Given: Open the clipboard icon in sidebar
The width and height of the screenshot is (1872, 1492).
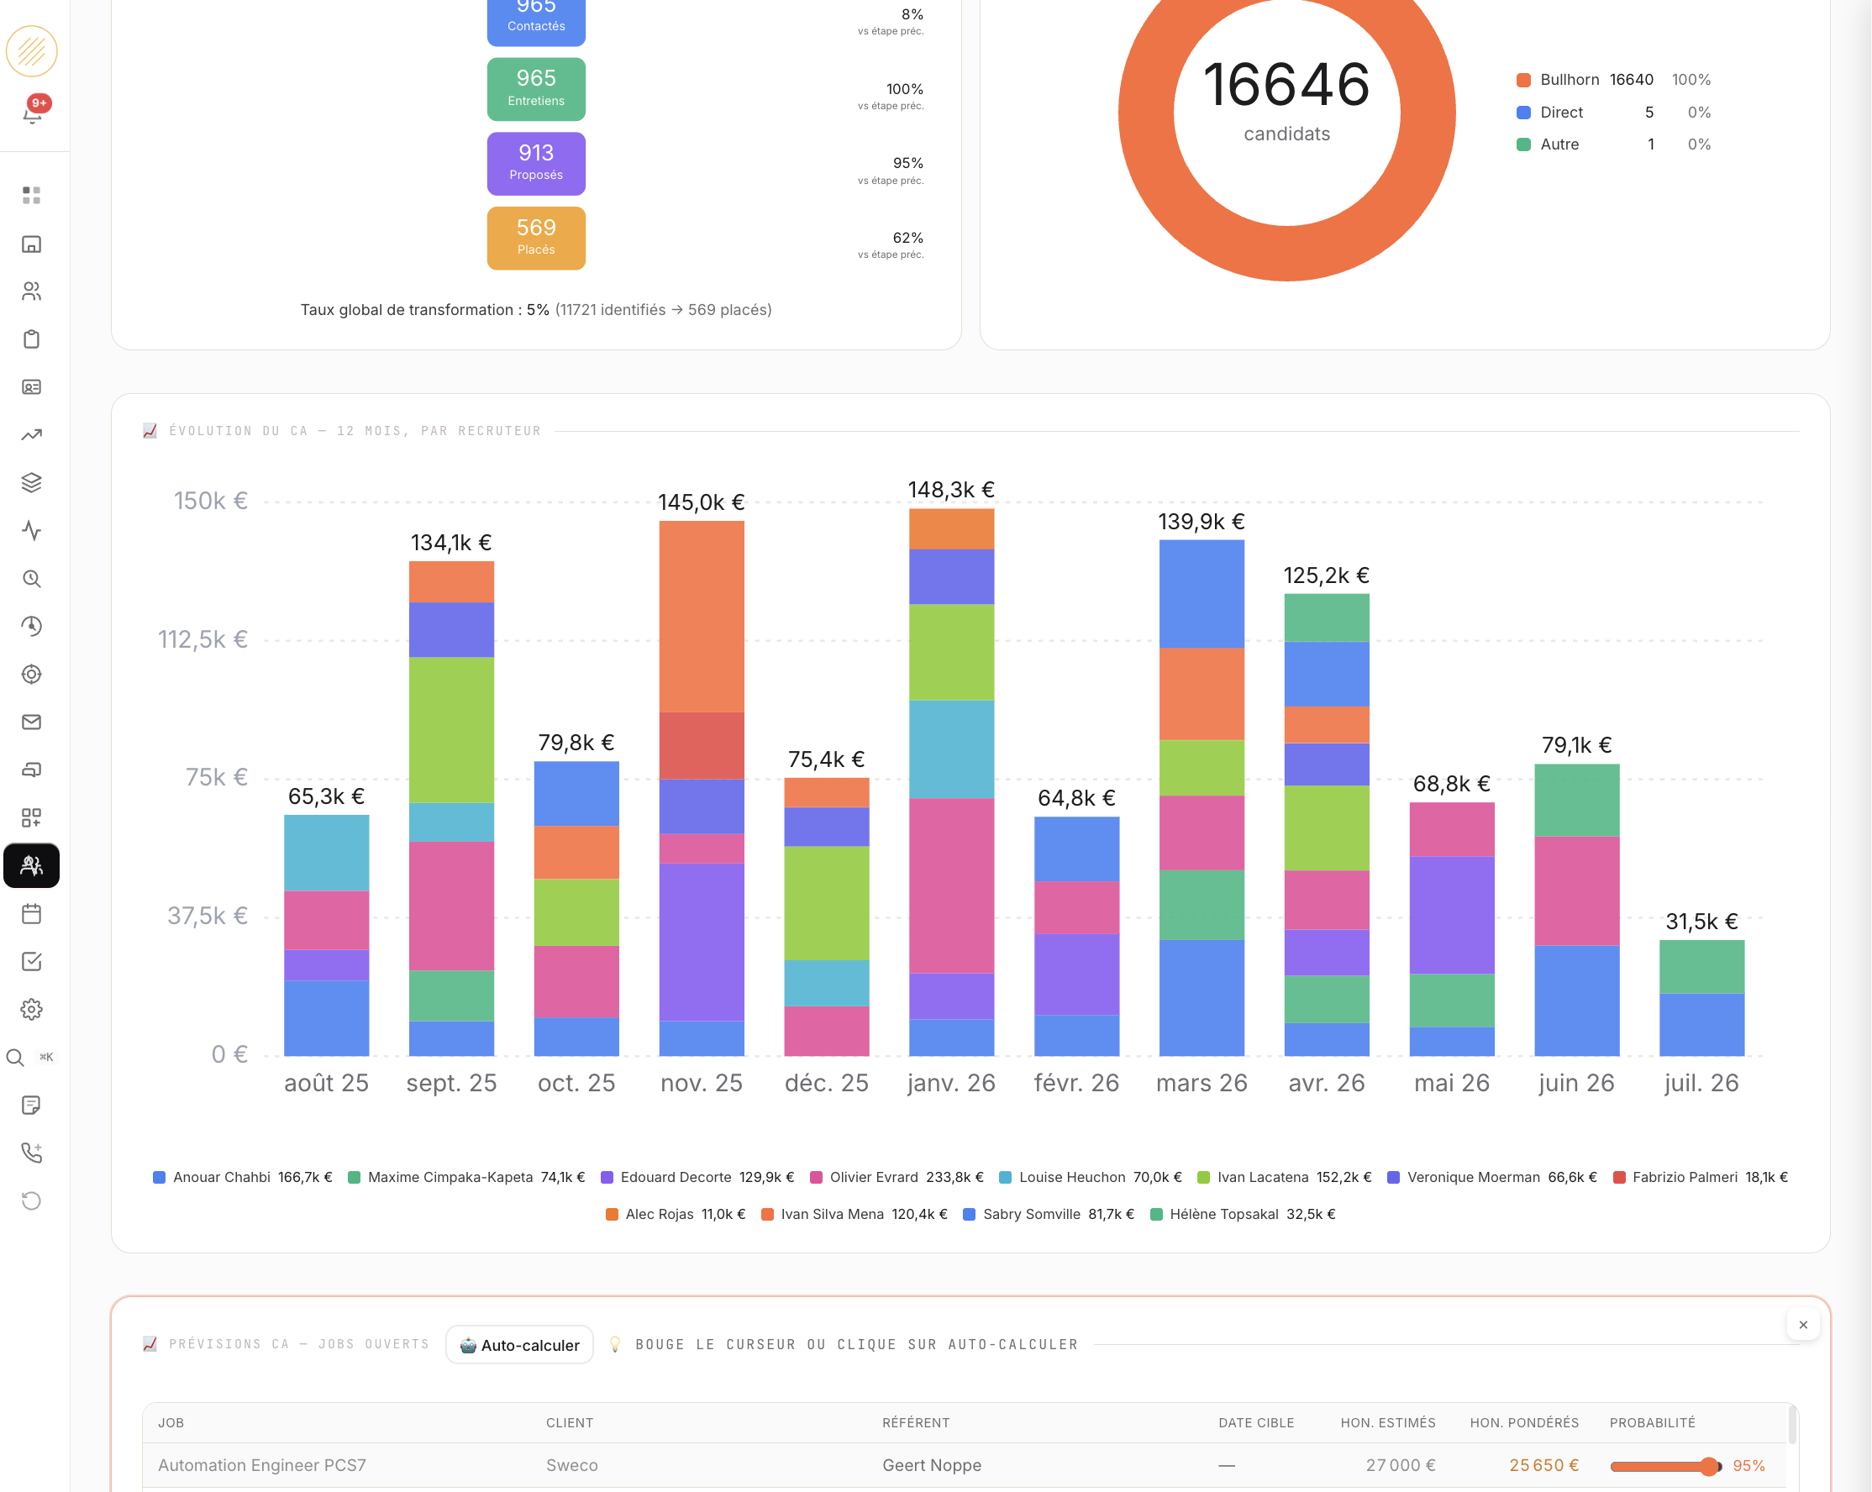Looking at the screenshot, I should 32,339.
